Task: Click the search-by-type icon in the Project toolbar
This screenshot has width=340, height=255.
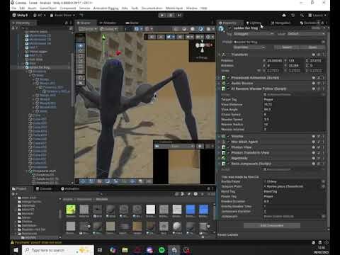Action: pyautogui.click(x=183, y=194)
